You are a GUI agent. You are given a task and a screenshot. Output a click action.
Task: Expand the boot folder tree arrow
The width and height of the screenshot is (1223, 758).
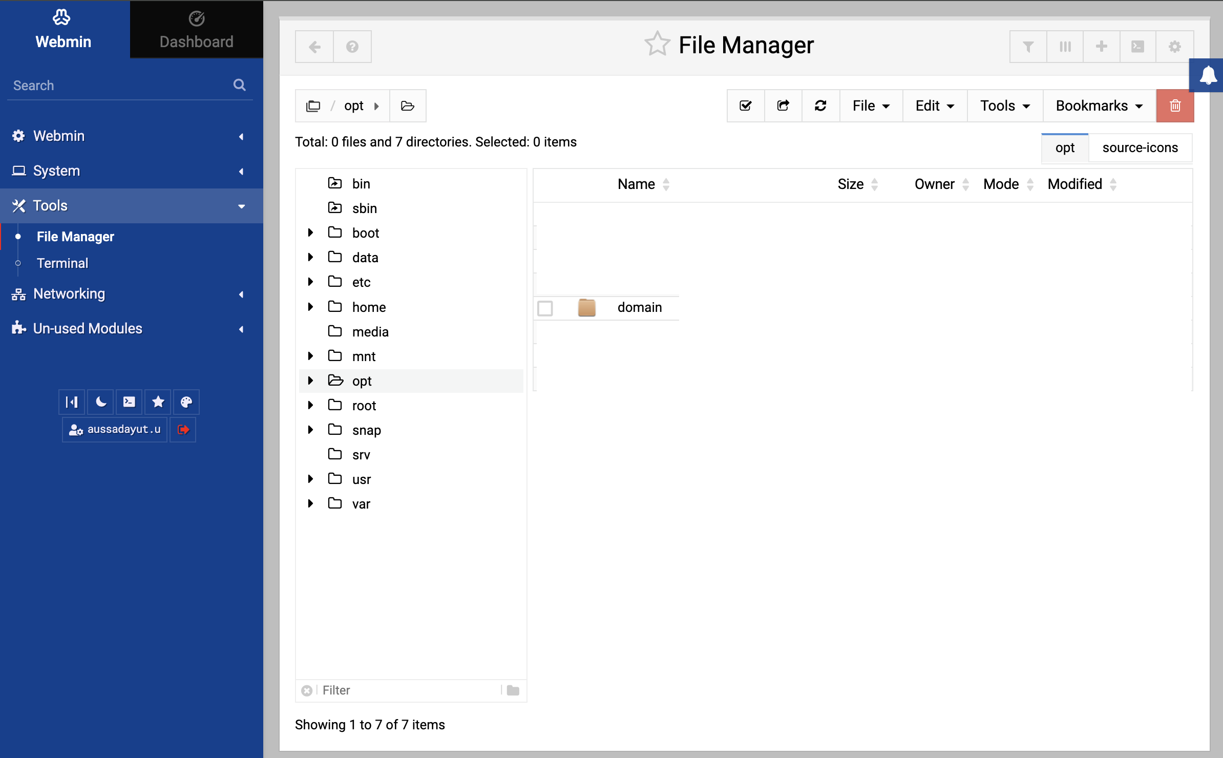pyautogui.click(x=310, y=233)
